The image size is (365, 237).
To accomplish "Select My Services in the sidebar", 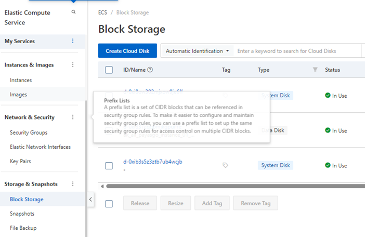I will (x=20, y=41).
